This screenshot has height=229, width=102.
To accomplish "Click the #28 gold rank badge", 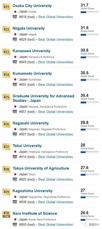I will (x=6, y=169).
